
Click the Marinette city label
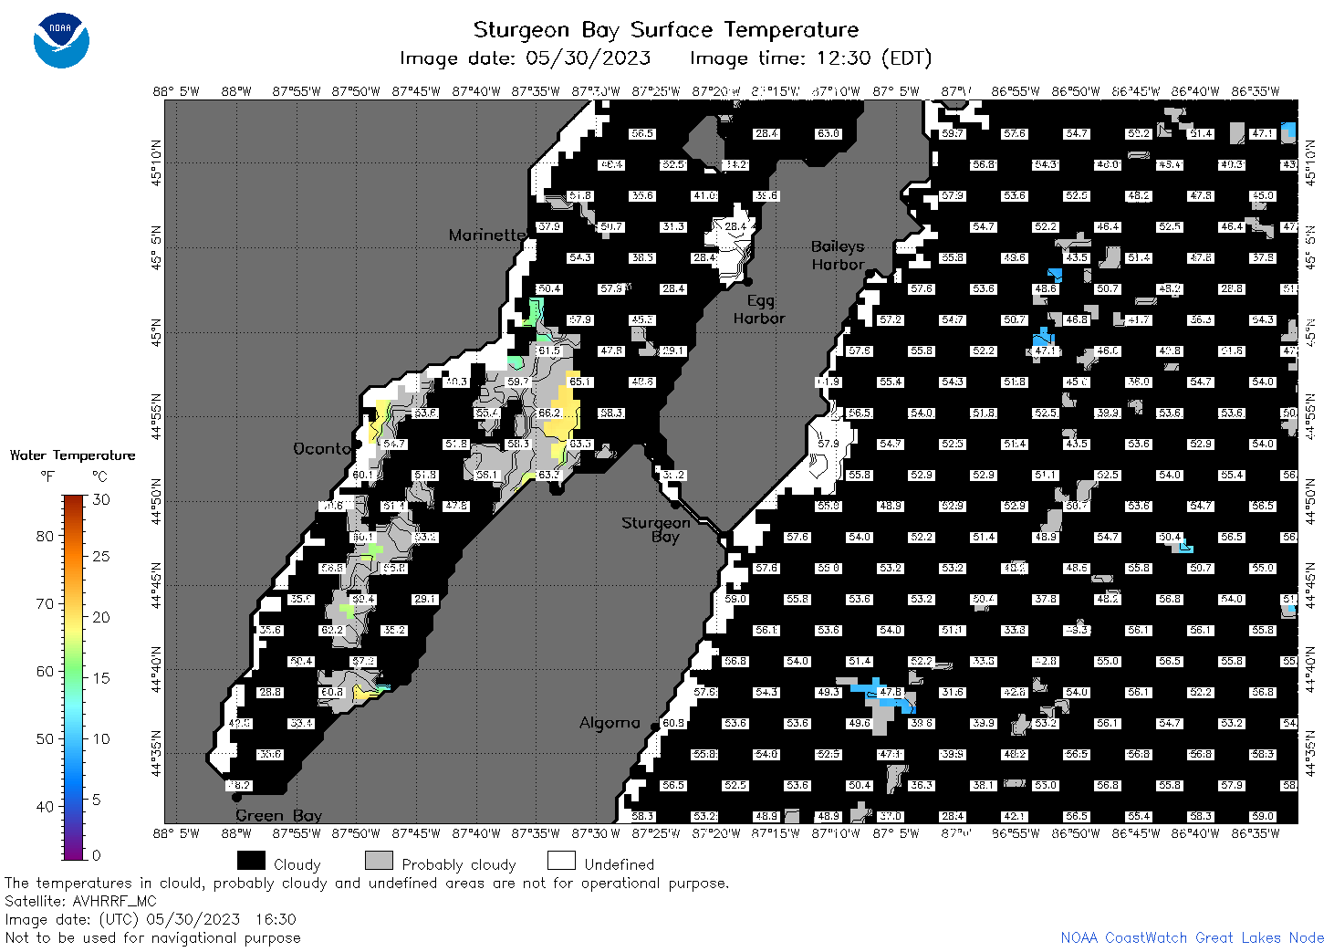[x=488, y=235]
